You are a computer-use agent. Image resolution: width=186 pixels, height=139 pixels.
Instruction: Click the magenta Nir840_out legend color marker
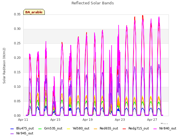click(x=155, y=129)
